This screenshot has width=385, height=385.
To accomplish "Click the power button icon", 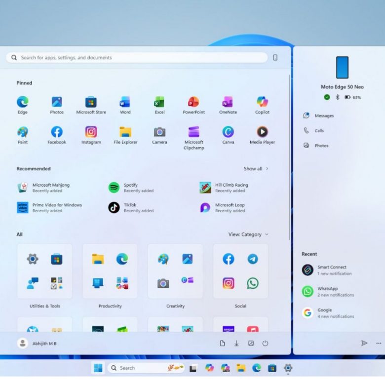I will click(x=265, y=343).
